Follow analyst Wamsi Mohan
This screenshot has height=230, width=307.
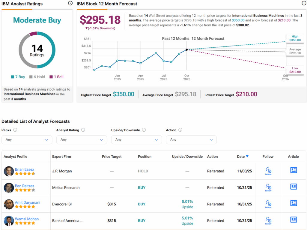click(268, 220)
